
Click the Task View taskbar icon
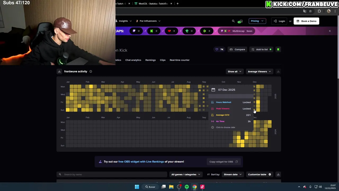pyautogui.click(x=164, y=187)
